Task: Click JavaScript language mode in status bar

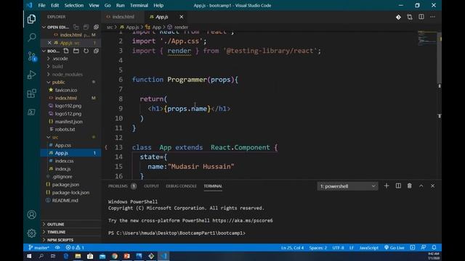Action: pyautogui.click(x=368, y=247)
